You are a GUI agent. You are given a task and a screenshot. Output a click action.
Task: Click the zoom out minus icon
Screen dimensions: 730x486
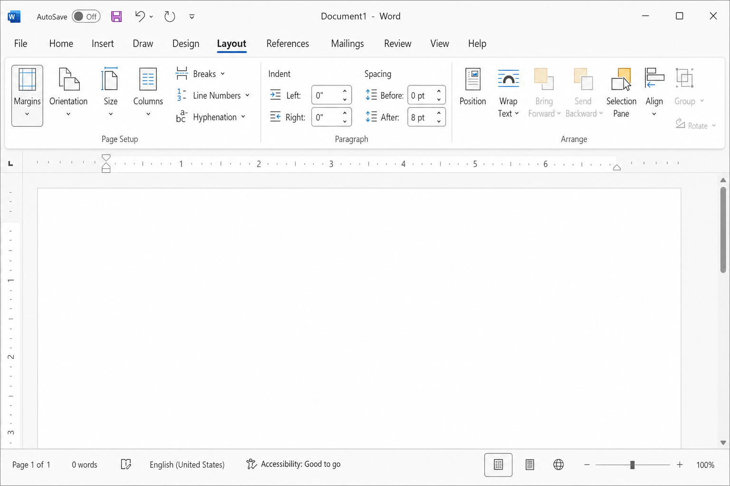tap(587, 465)
